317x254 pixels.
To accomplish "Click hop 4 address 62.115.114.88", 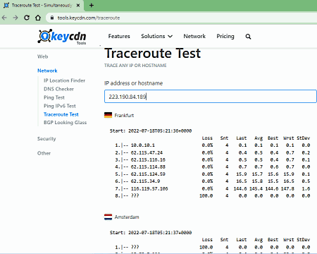I will tap(148, 167).
